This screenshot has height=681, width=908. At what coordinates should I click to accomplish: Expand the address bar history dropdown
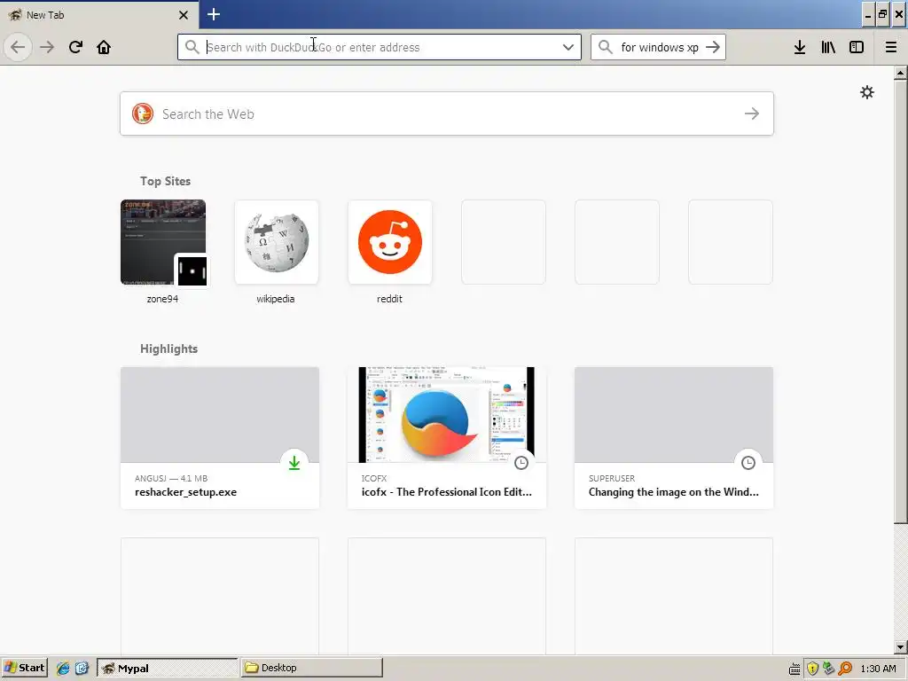[x=568, y=47]
